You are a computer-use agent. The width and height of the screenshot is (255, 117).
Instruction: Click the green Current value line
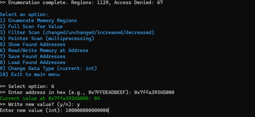click(x=50, y=98)
